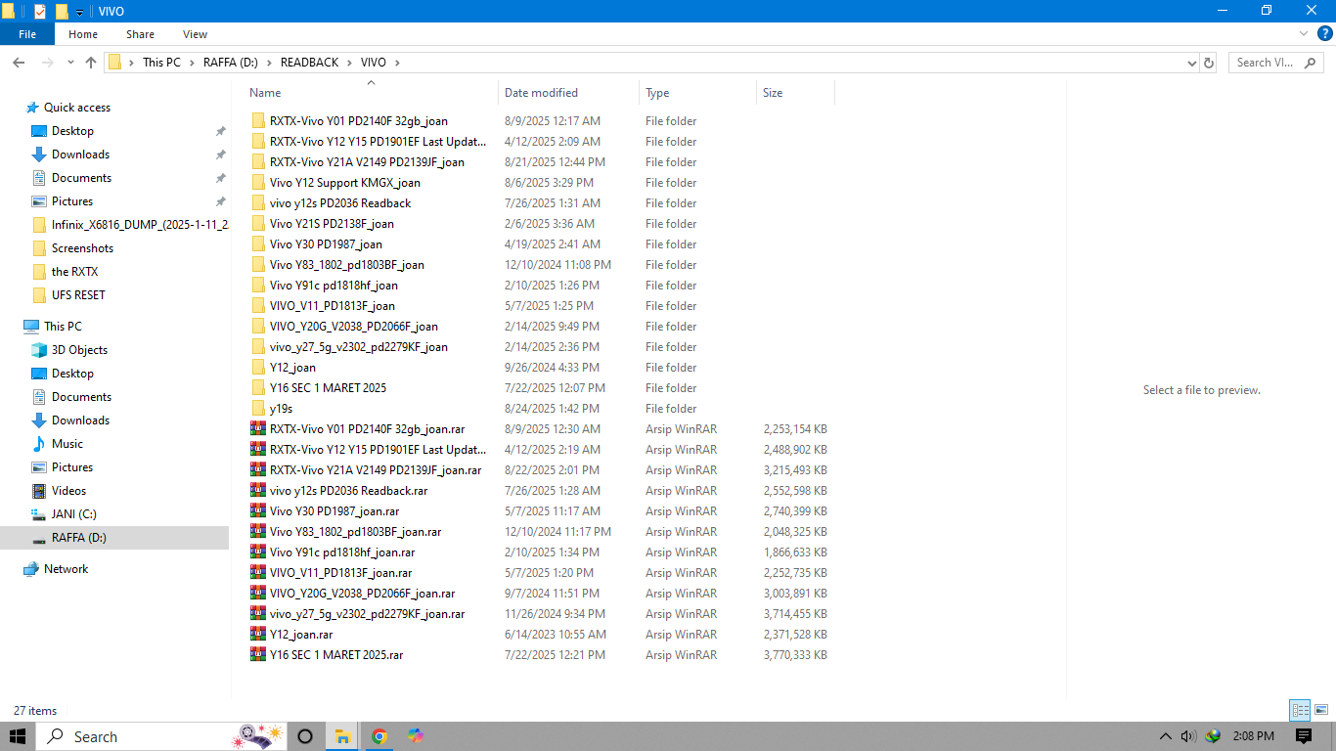Open Copilot from the taskbar
The image size is (1336, 751).
[415, 735]
